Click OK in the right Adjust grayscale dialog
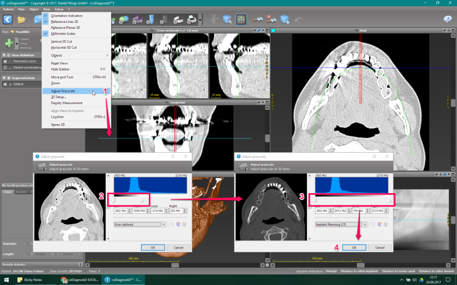457x285 pixels. click(x=354, y=247)
